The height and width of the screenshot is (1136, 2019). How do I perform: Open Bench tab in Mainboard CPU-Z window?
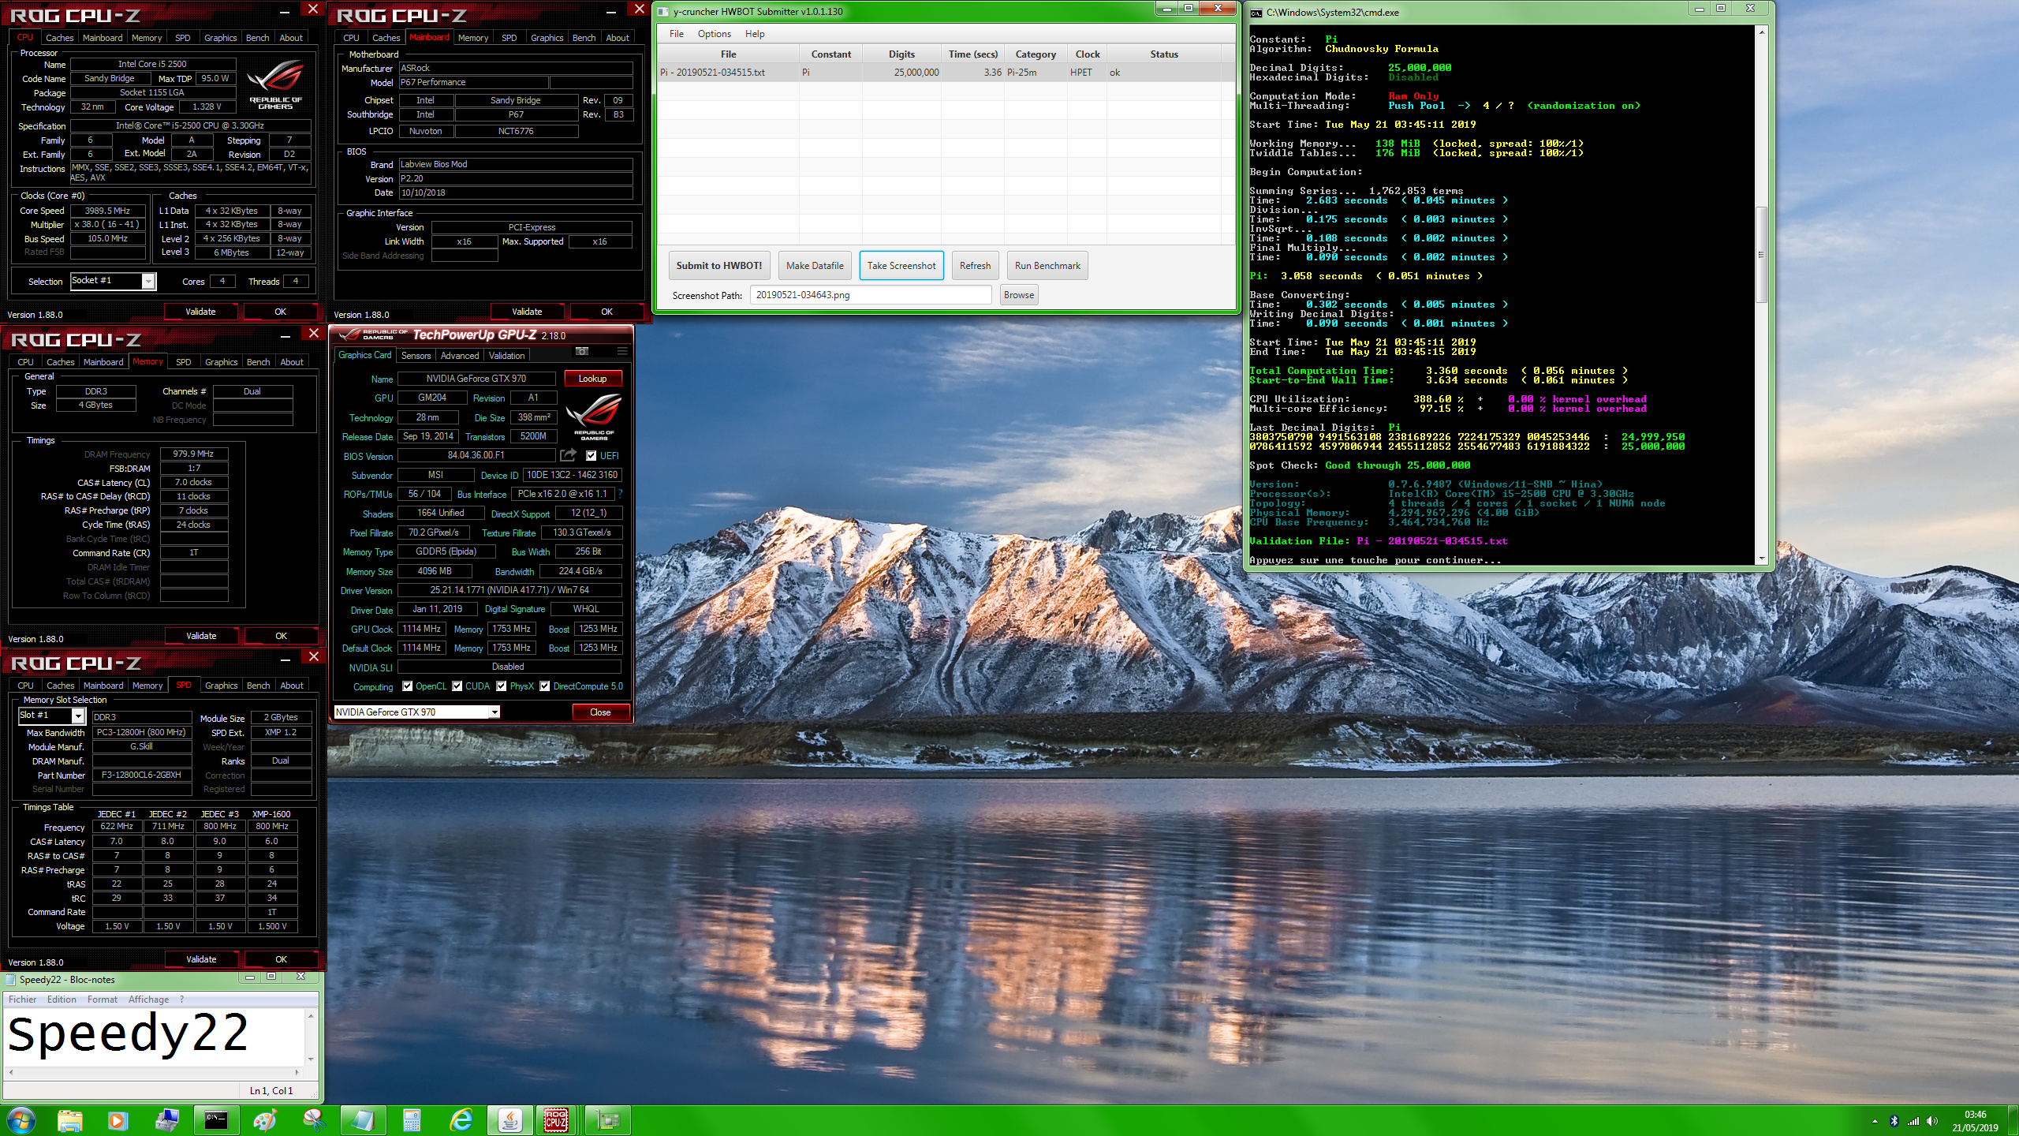584,38
